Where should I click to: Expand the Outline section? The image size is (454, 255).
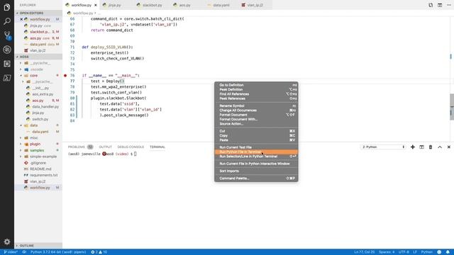38,246
